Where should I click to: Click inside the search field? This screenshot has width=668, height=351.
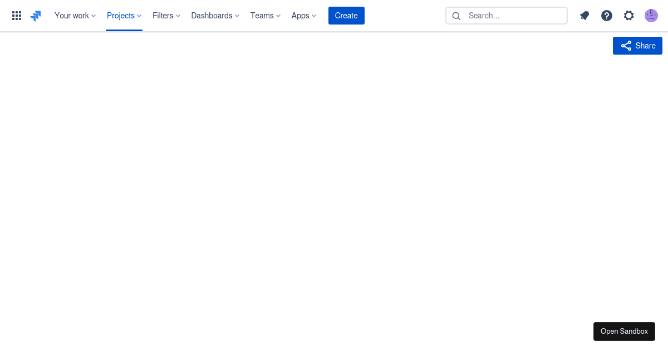click(x=507, y=16)
